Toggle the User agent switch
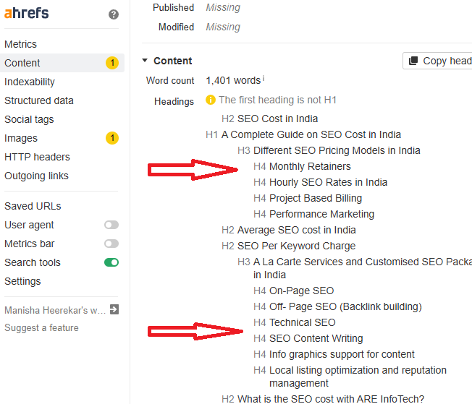Viewport: 472px width, 404px height. (111, 225)
